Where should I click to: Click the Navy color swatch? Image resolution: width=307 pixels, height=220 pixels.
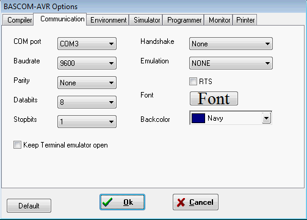(198, 118)
